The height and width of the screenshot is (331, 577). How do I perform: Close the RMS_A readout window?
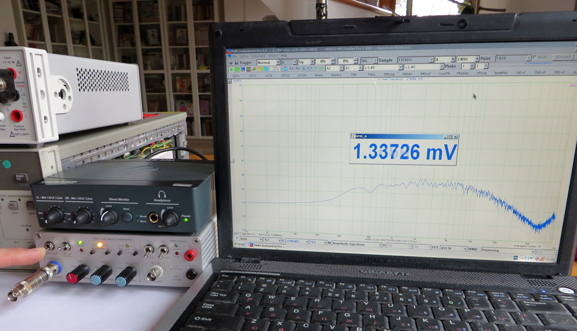pyautogui.click(x=455, y=136)
